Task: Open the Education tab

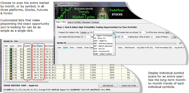Action: pos(86,22)
